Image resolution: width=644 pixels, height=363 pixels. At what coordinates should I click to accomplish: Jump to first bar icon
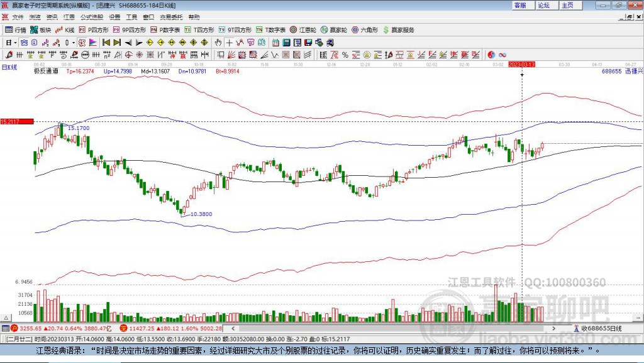(106, 43)
